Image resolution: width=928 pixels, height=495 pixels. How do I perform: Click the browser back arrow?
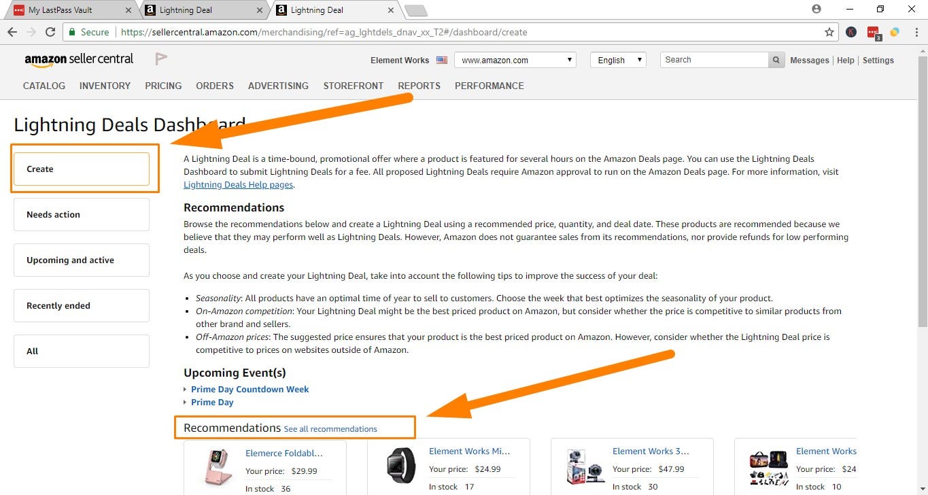click(x=12, y=32)
